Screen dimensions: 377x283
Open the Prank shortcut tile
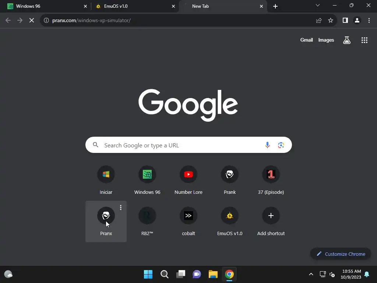[230, 180]
